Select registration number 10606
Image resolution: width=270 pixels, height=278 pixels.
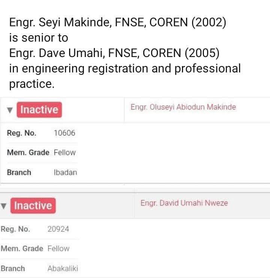coord(64,133)
